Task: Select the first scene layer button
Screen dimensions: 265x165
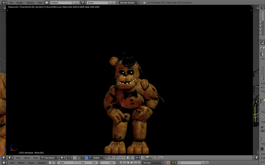Action: 107,157
